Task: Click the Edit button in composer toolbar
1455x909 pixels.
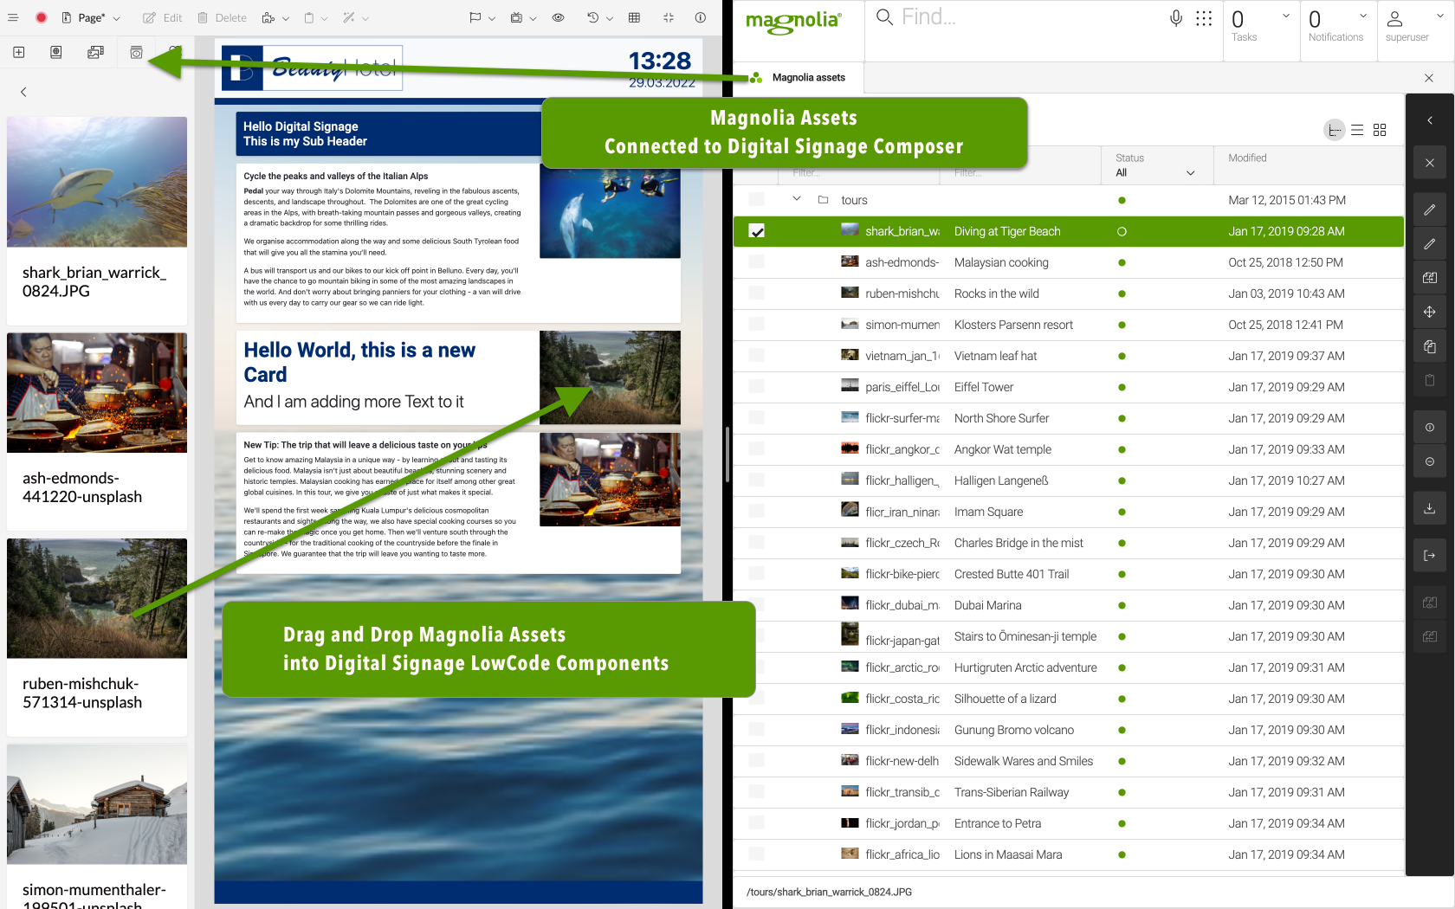Action: [163, 17]
